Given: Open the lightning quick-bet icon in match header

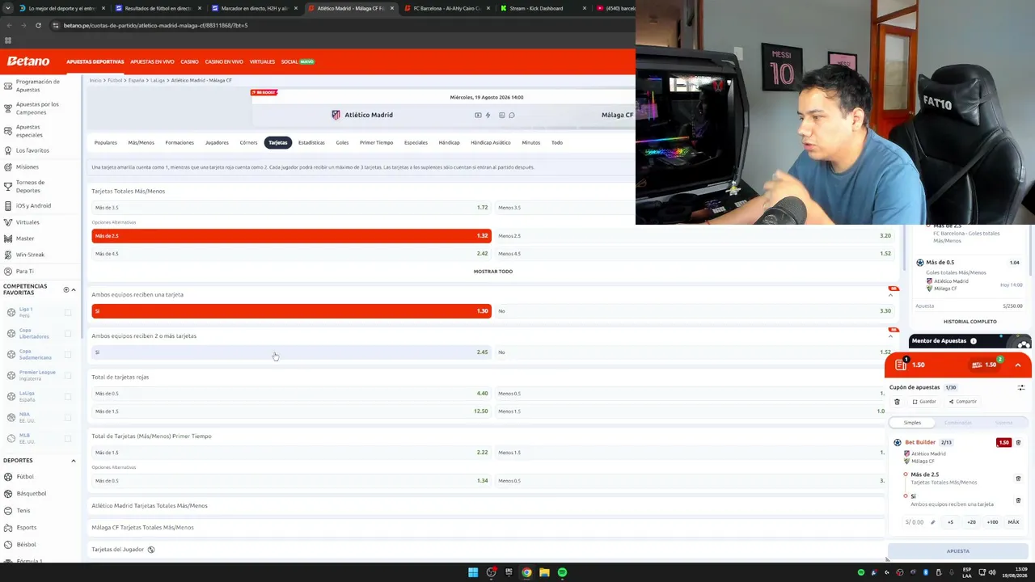Looking at the screenshot, I should point(488,115).
